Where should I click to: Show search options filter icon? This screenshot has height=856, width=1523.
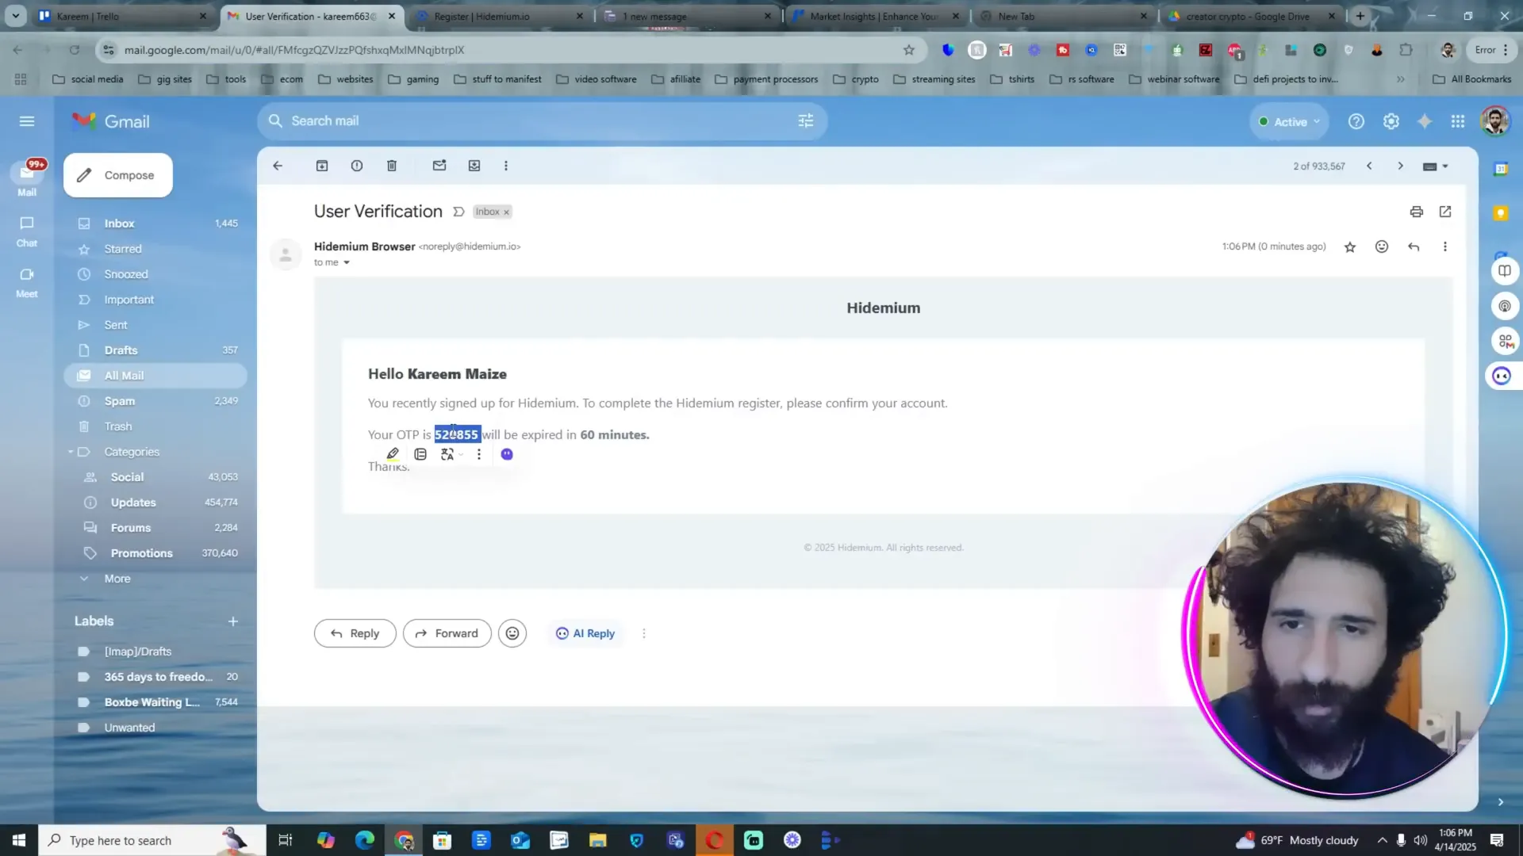coord(806,120)
